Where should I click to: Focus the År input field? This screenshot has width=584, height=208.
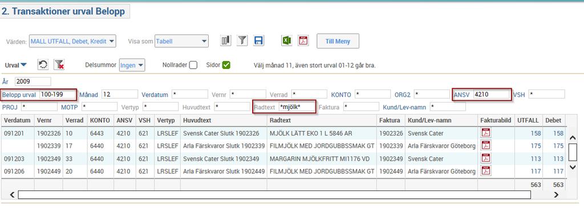(33, 81)
